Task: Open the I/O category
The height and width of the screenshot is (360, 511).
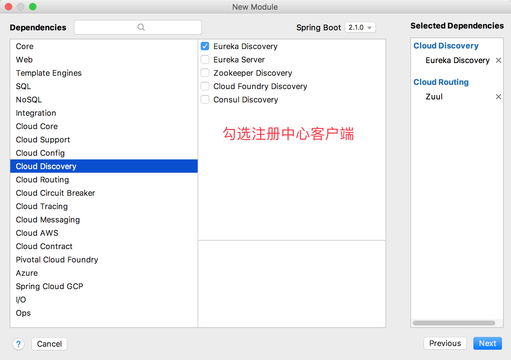Action: pyautogui.click(x=104, y=300)
